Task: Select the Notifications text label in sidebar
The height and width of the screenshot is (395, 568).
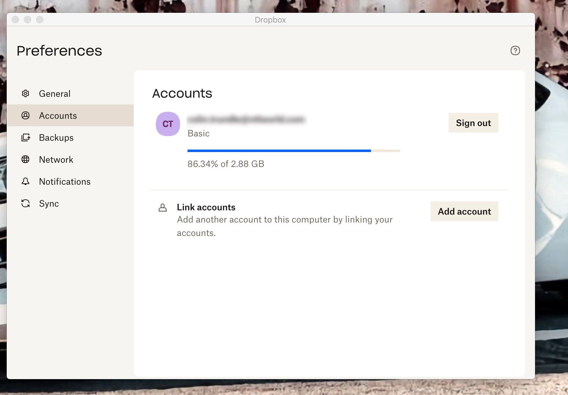Action: click(x=65, y=182)
